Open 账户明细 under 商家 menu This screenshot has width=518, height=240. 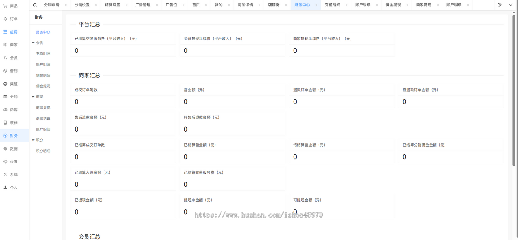[43, 129]
